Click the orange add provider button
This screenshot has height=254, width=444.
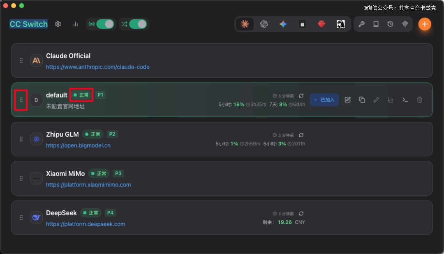click(425, 24)
